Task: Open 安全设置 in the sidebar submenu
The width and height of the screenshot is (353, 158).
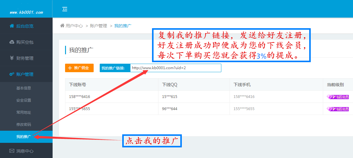Action: pyautogui.click(x=24, y=100)
